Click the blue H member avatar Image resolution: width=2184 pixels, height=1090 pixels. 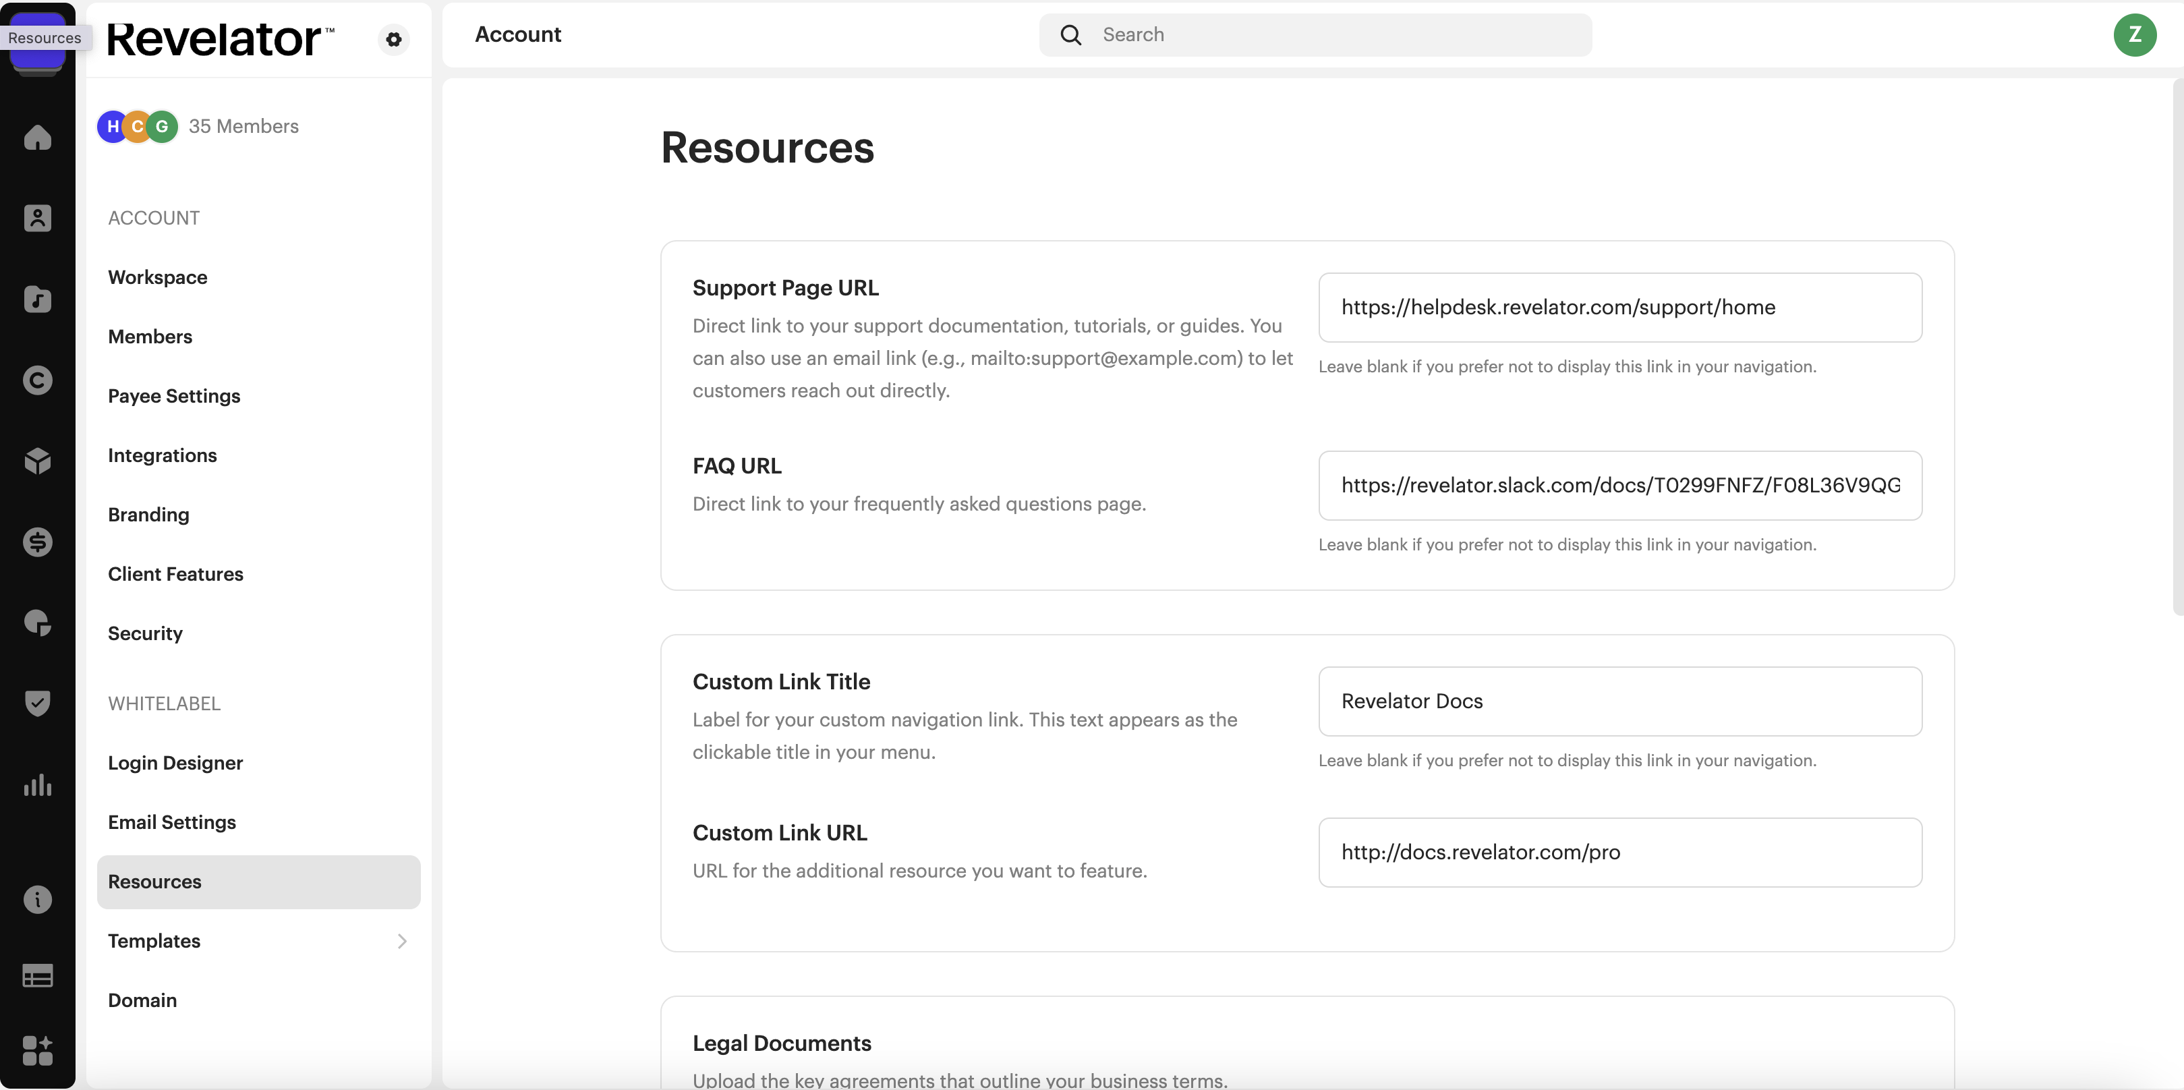coord(113,126)
